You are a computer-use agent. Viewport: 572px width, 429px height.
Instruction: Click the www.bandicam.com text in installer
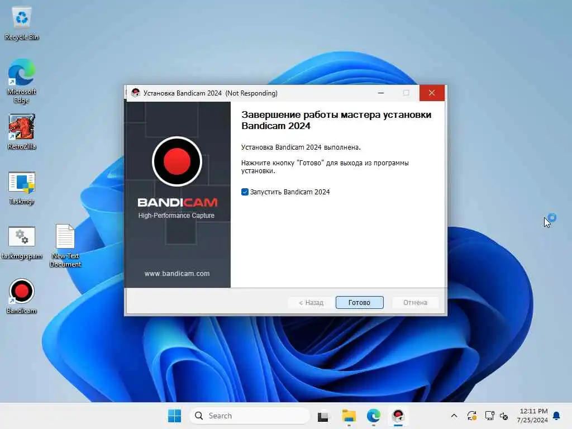tap(177, 274)
